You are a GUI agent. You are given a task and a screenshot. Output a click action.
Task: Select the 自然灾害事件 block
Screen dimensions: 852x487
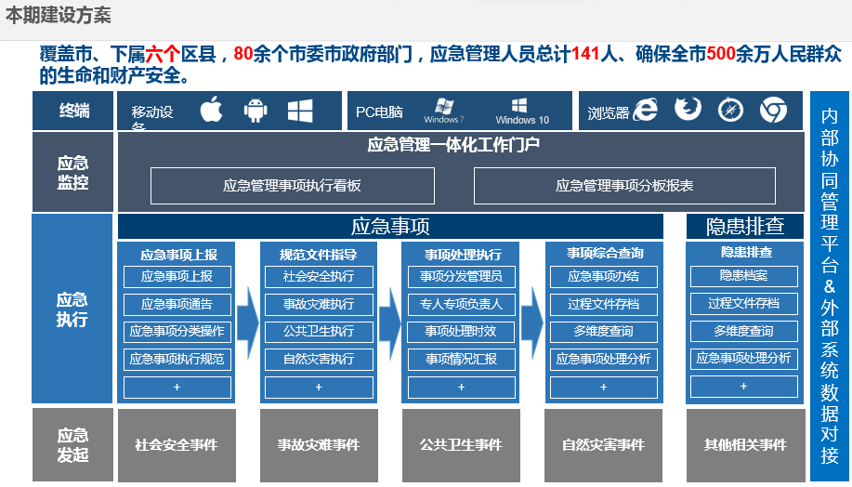pyautogui.click(x=604, y=445)
